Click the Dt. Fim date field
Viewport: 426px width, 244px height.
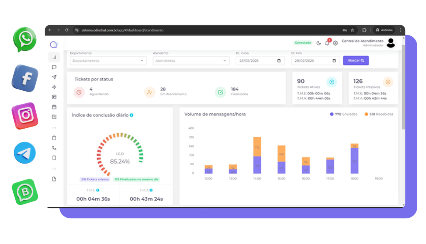pyautogui.click(x=315, y=61)
